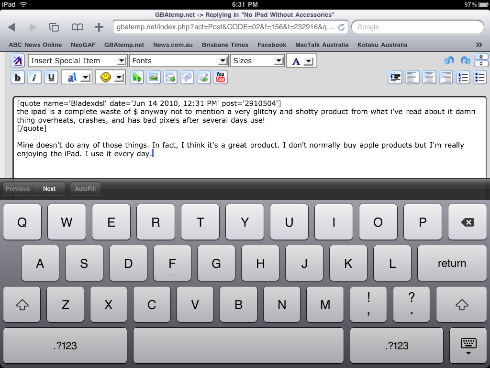Open the GBAtemp.net bookmark
Screen dimensions: 490x368
(124, 45)
